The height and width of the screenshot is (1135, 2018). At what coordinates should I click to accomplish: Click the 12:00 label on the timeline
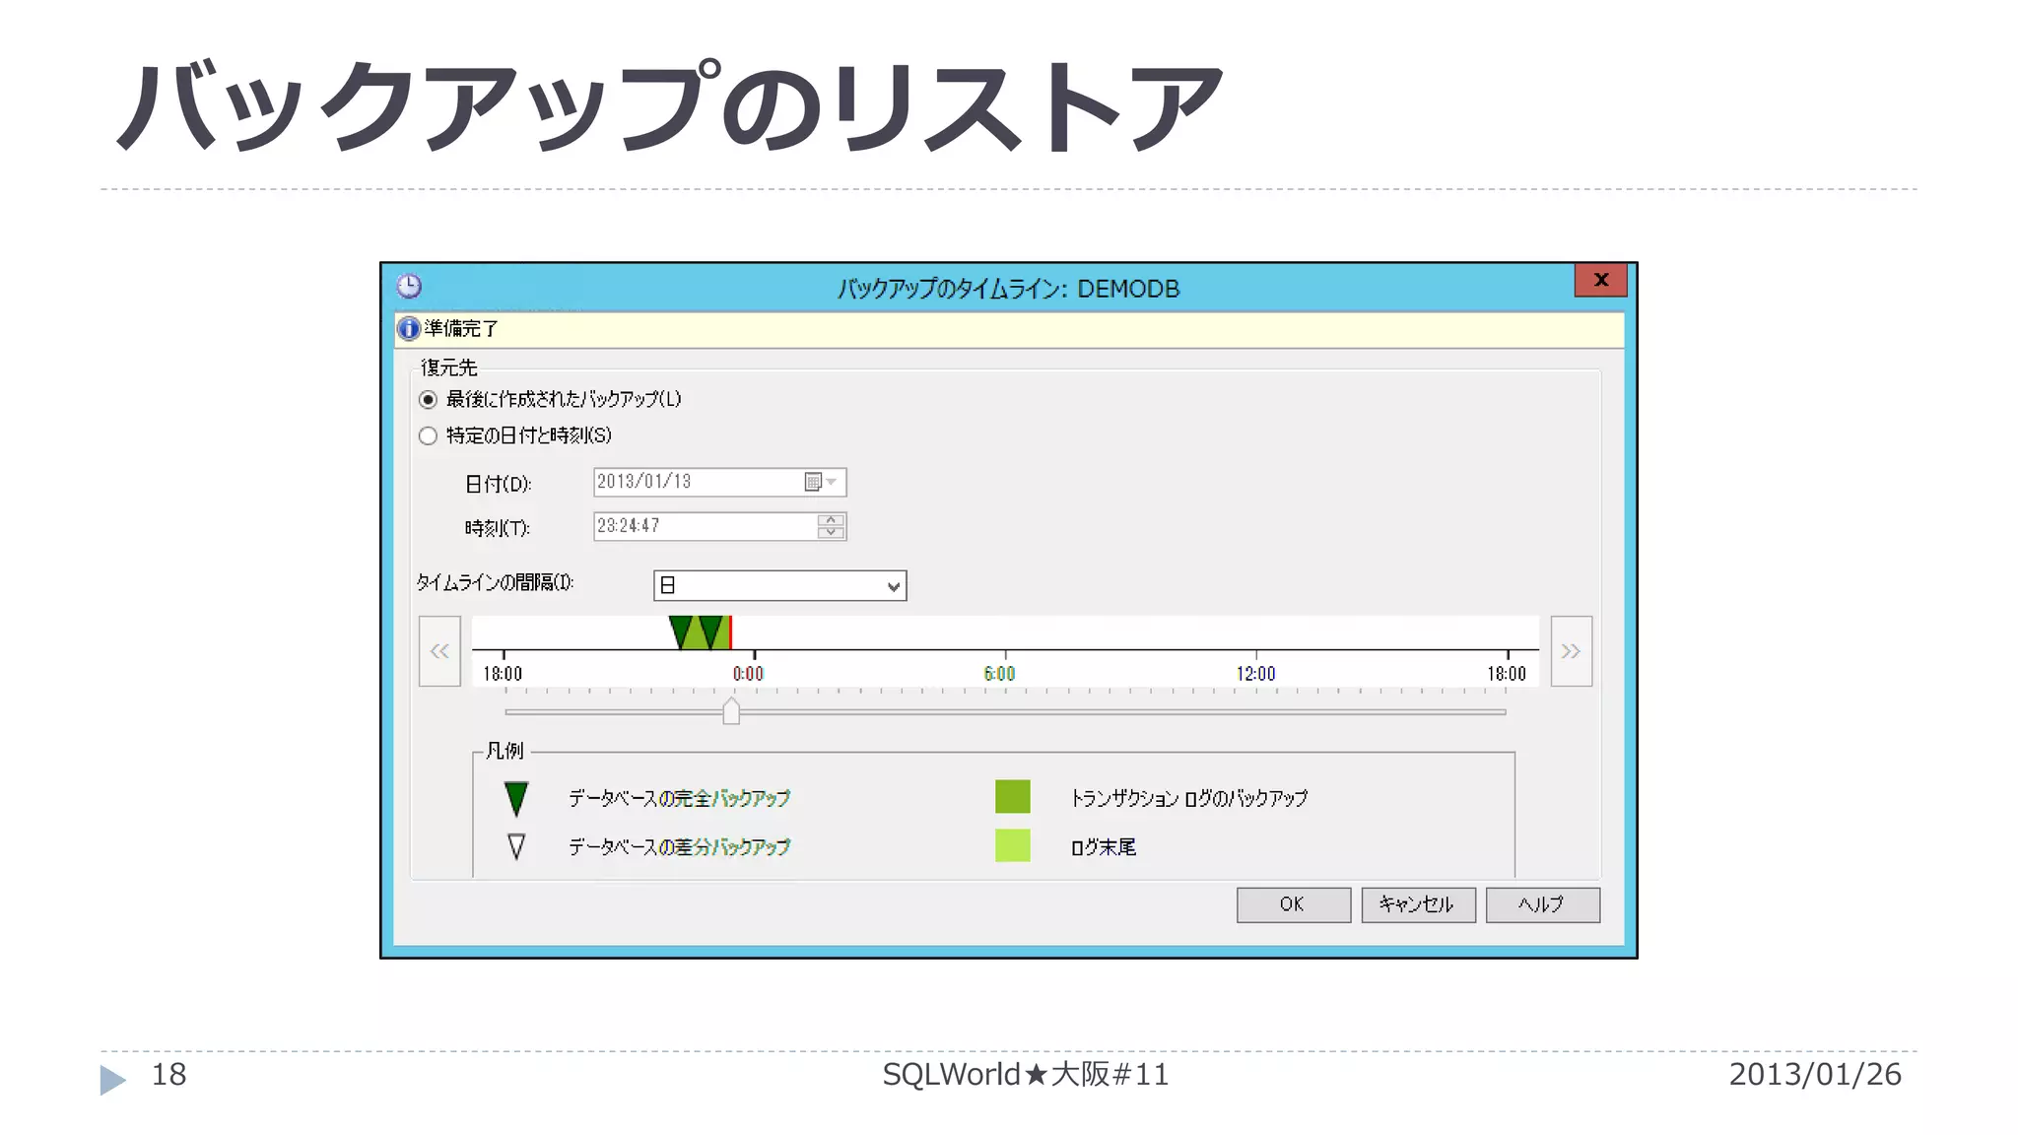[1255, 674]
